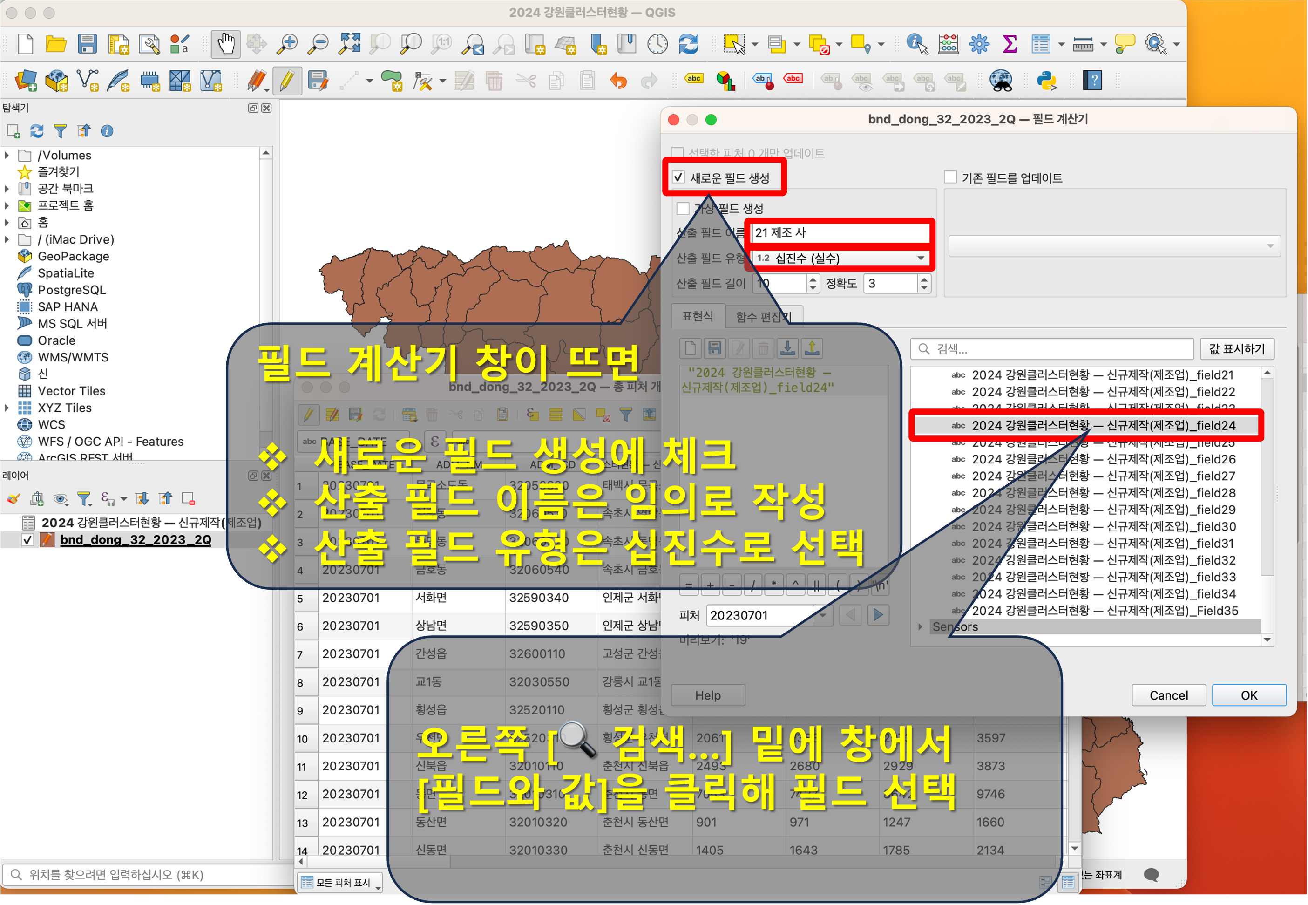
Task: Toggle visibility of bnd_dong_32_2023_2Q layer
Action: 27,540
